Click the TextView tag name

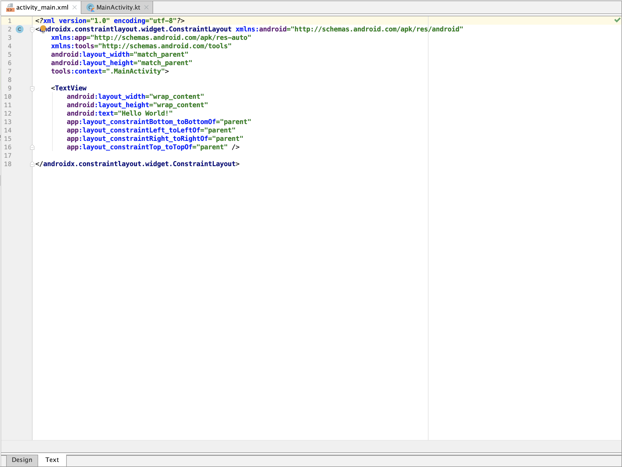point(71,88)
